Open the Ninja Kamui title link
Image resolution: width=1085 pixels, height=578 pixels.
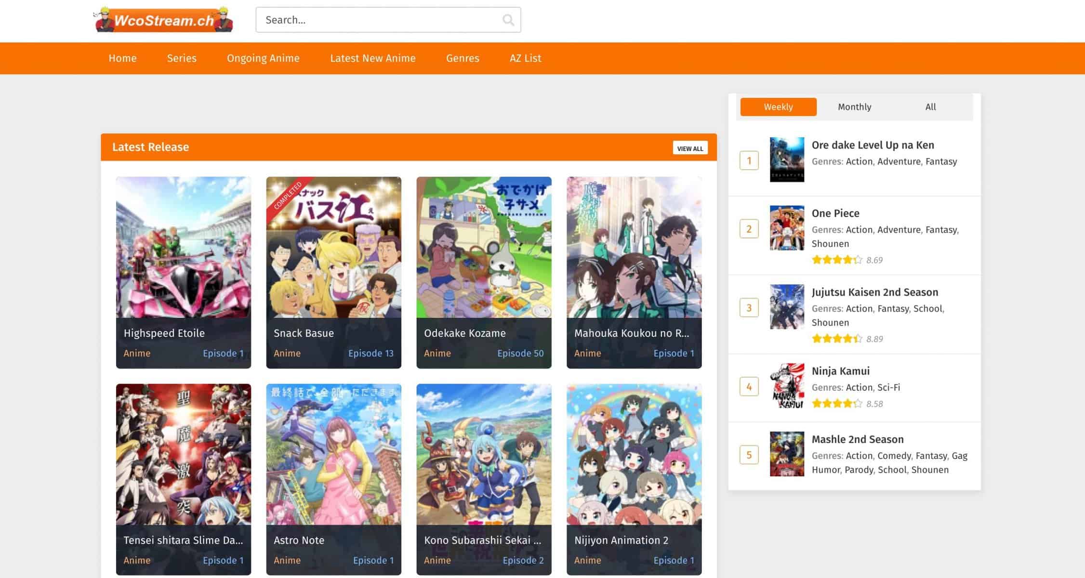pos(840,371)
